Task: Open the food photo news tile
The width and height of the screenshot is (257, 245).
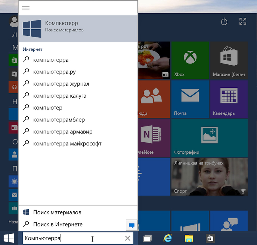Action: tap(154, 60)
